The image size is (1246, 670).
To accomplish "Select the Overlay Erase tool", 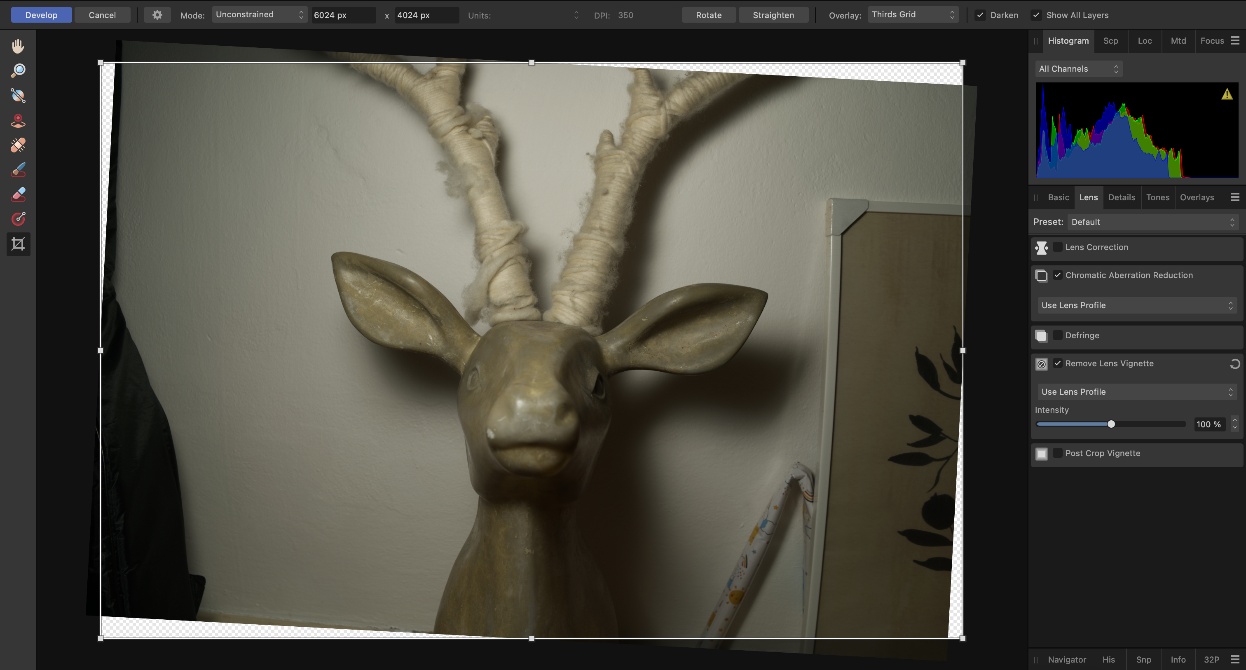I will (x=18, y=194).
